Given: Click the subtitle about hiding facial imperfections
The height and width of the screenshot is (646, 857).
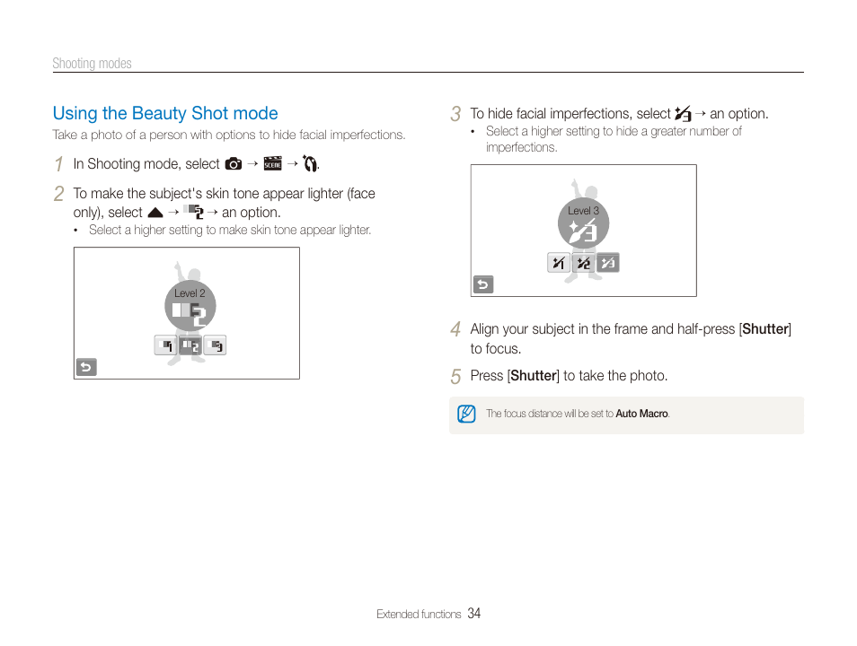Looking at the screenshot, I should (x=229, y=135).
